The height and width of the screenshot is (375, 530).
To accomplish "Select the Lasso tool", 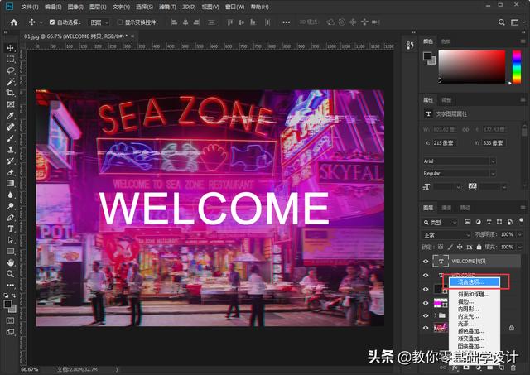I will (11, 70).
